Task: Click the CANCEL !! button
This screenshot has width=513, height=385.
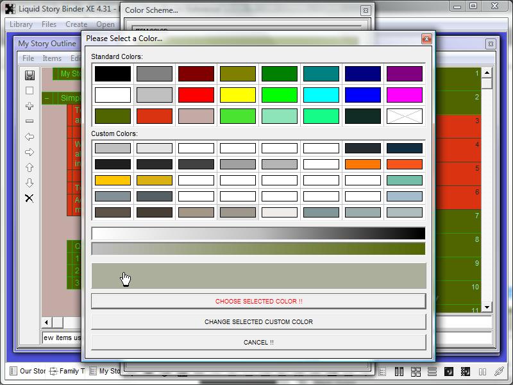Action: (258, 342)
